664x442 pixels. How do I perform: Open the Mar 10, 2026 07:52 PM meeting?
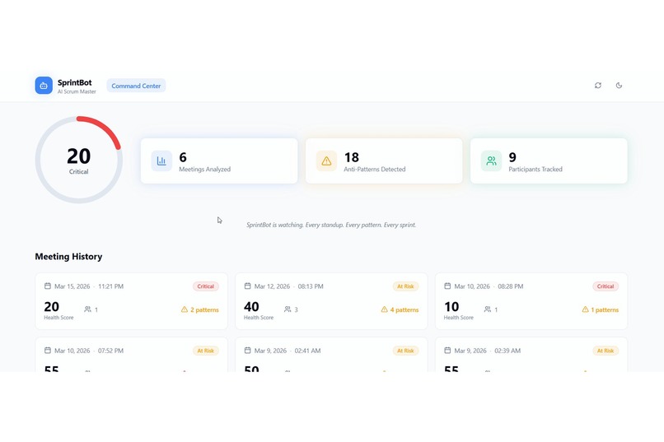(x=131, y=355)
